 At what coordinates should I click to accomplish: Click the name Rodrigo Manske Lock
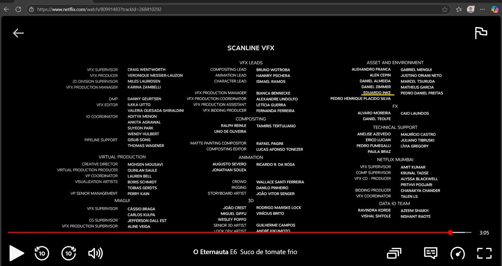coord(279,208)
